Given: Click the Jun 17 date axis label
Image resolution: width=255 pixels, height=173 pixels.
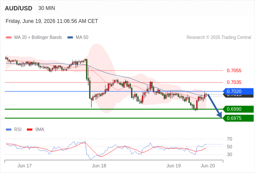Looking at the screenshot, I should pos(25,166).
